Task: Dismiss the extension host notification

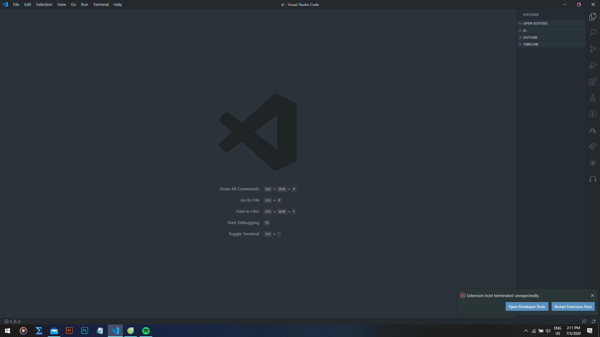Action: pos(592,295)
